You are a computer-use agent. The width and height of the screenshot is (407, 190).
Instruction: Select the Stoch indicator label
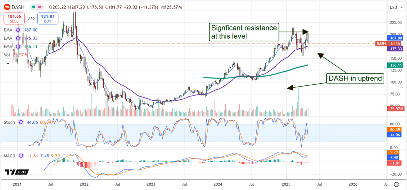coord(9,122)
